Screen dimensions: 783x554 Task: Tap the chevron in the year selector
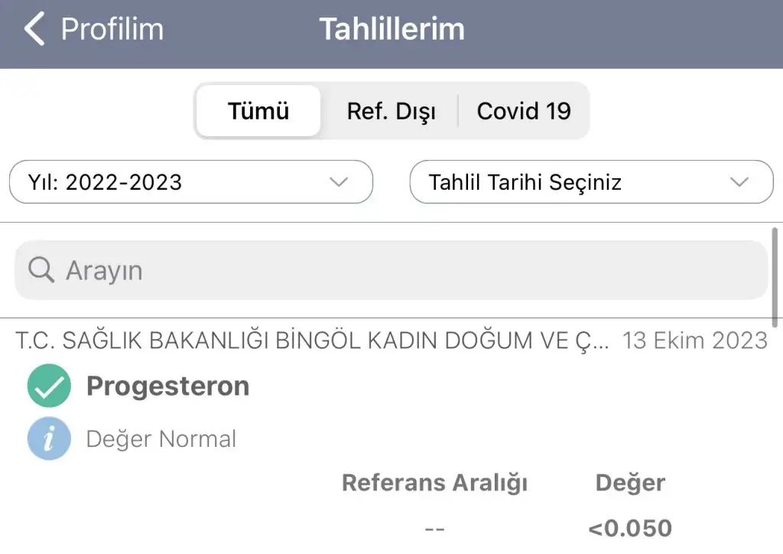coord(338,182)
